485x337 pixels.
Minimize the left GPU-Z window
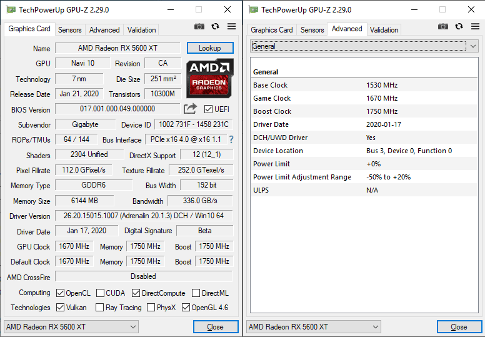click(171, 10)
